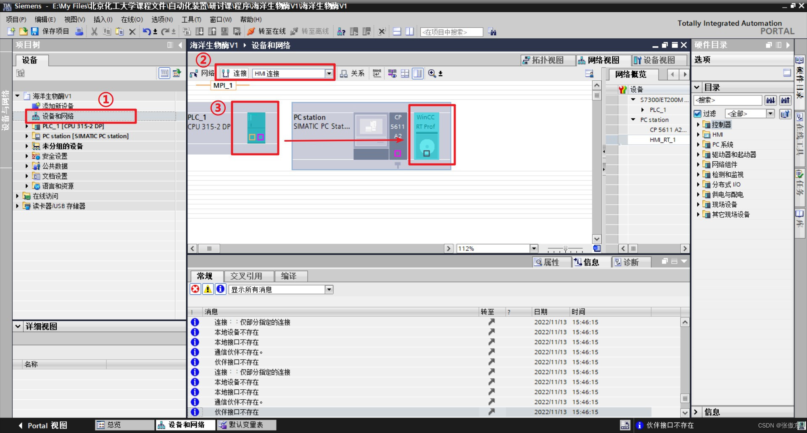The image size is (807, 433).
Task: Click the project search input field
Action: point(451,32)
